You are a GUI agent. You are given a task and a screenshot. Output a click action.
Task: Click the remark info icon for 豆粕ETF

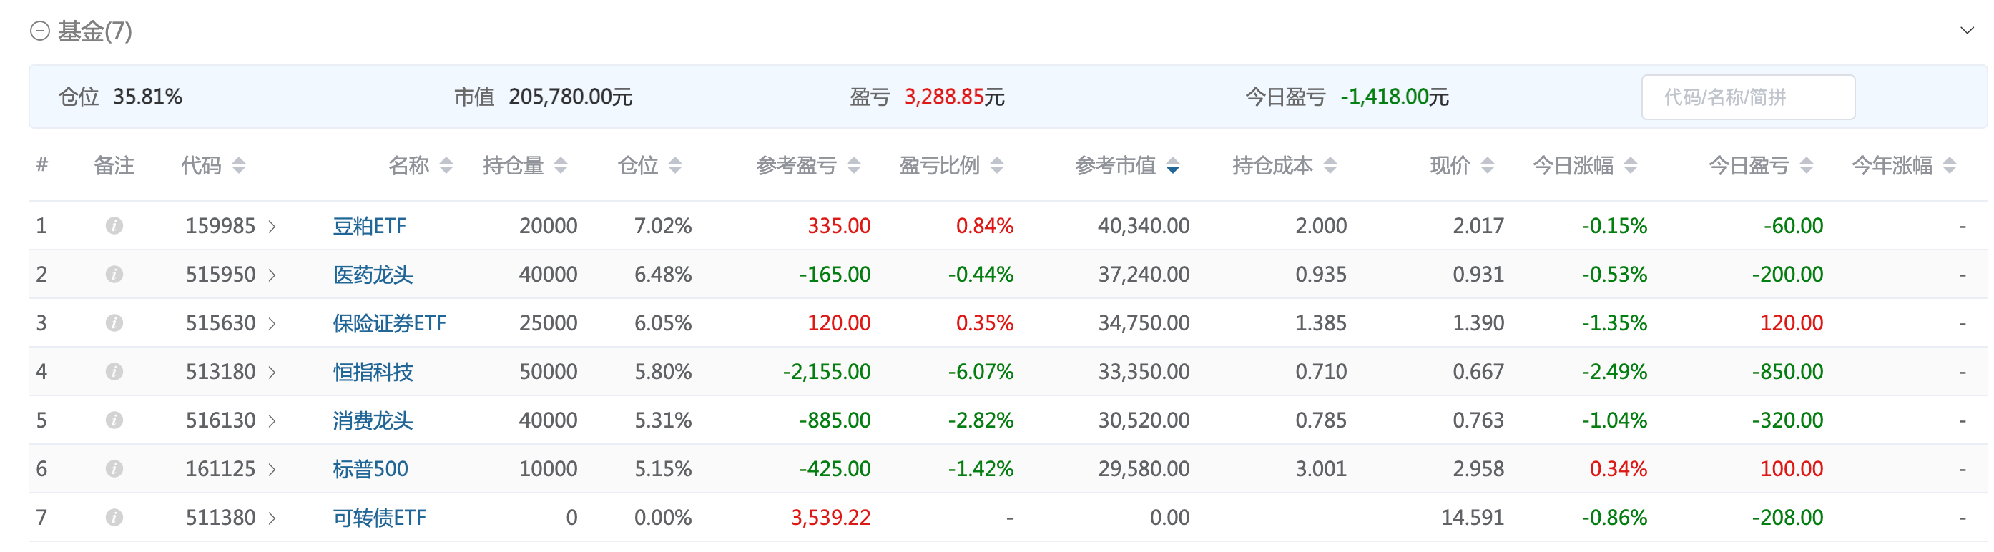pyautogui.click(x=114, y=225)
